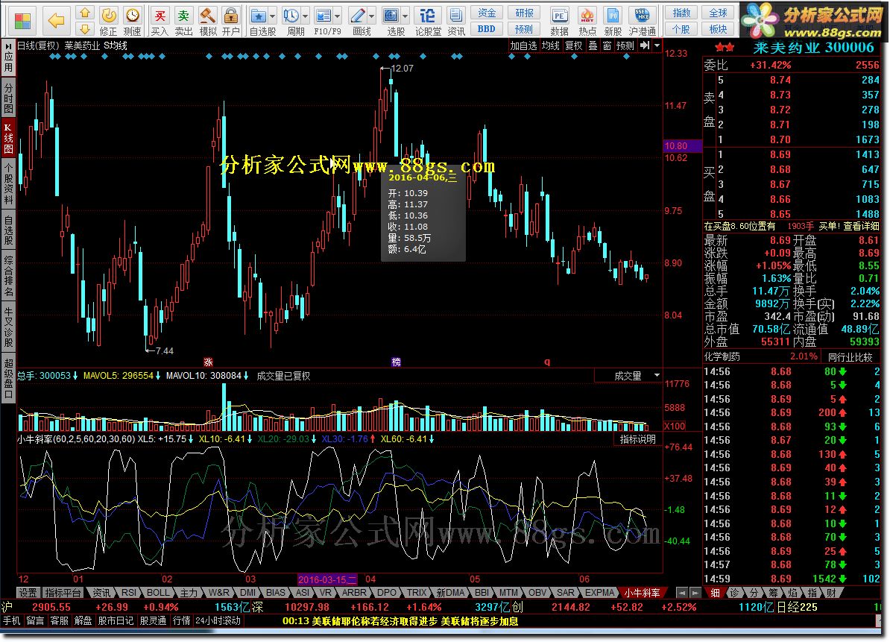Open the 个股资料 sidebar tab
Viewport: 890px width, 642px height.
click(8, 184)
